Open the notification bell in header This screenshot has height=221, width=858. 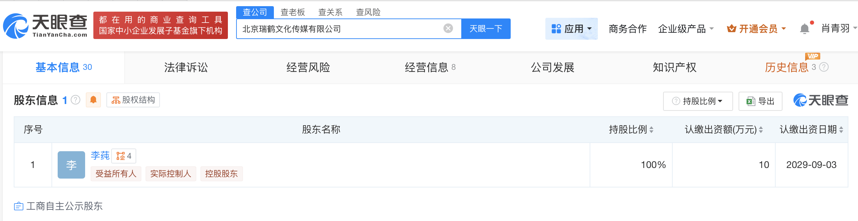coord(804,29)
